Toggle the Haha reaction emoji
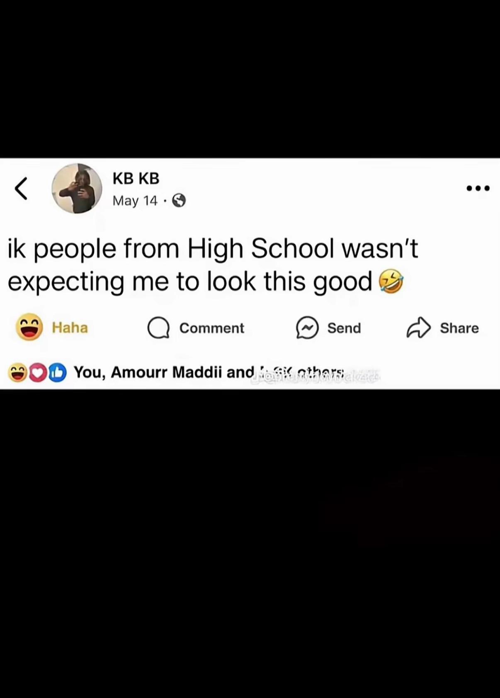The height and width of the screenshot is (698, 500). click(29, 327)
